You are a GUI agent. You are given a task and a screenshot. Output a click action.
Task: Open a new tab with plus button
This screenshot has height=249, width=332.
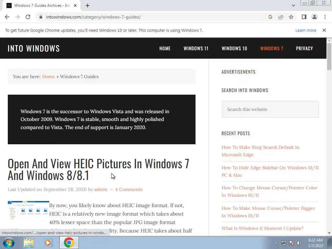pyautogui.click(x=88, y=6)
